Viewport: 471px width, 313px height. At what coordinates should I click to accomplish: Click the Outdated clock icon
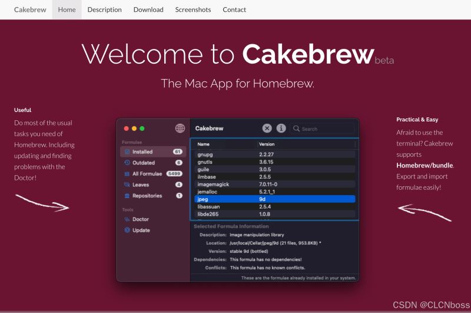coord(127,163)
